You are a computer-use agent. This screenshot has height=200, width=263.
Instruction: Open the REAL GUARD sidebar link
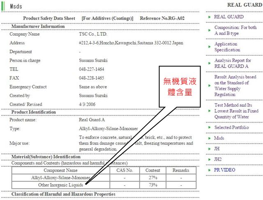pos(229,17)
